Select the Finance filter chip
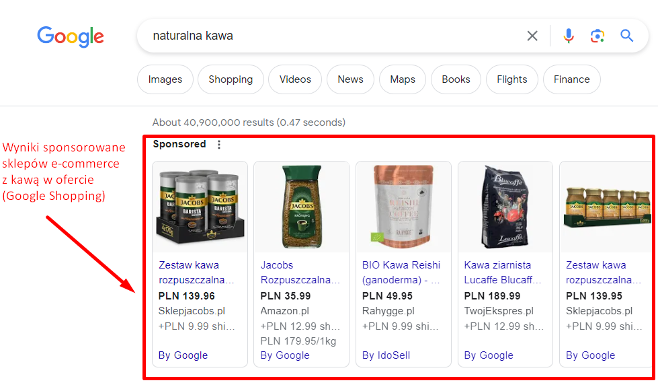 click(x=571, y=79)
